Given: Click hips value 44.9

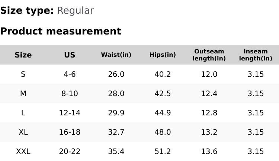Looking at the screenshot, I should pos(163,113).
